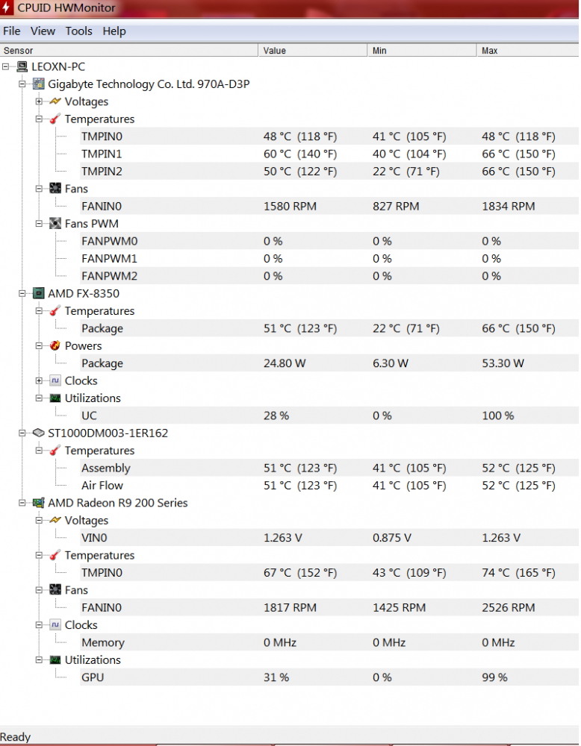Click the ST1000DM003 hard drive icon
This screenshot has height=746, width=581.
[x=38, y=433]
